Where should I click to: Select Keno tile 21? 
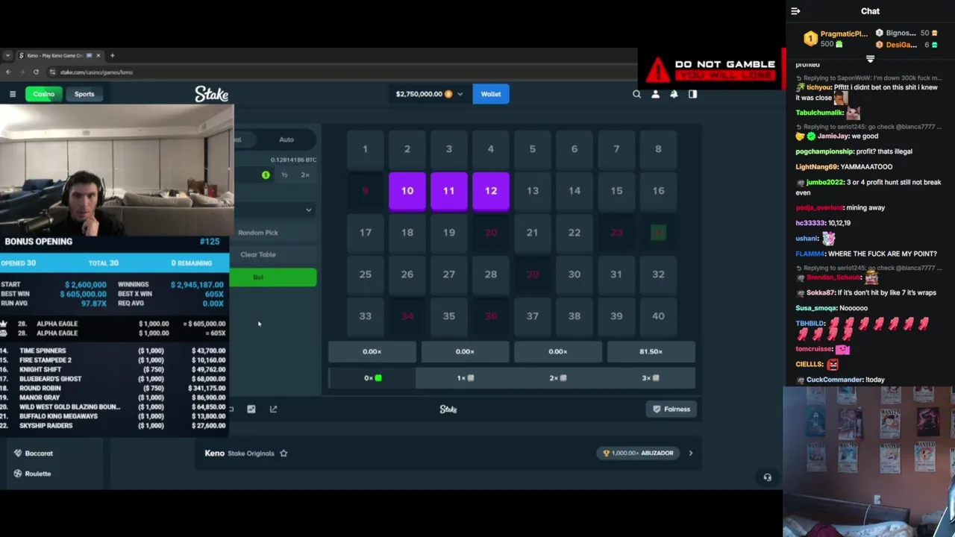click(533, 233)
